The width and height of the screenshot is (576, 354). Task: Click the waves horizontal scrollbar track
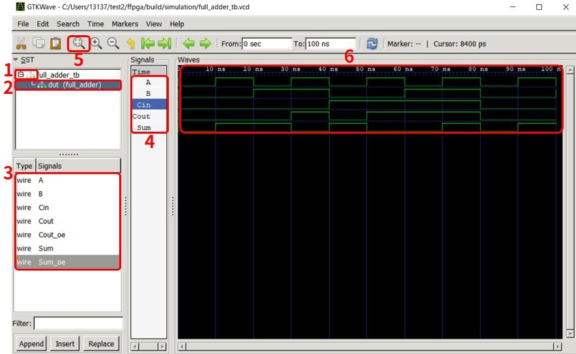(x=370, y=346)
